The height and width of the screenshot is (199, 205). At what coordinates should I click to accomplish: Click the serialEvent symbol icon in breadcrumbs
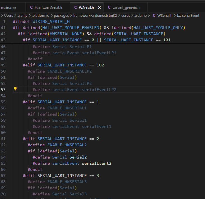tap(179, 15)
